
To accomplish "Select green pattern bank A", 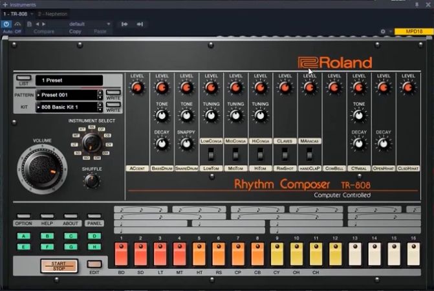I will click(23, 236).
